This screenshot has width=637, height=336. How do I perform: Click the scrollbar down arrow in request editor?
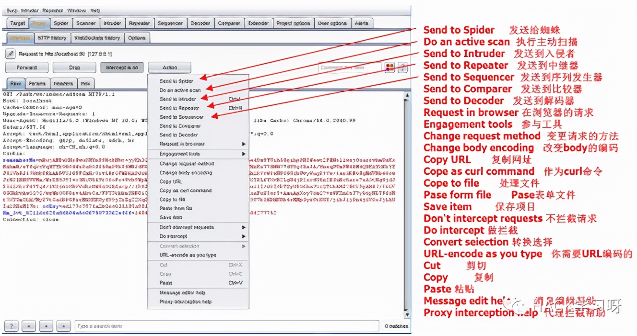tap(407, 315)
